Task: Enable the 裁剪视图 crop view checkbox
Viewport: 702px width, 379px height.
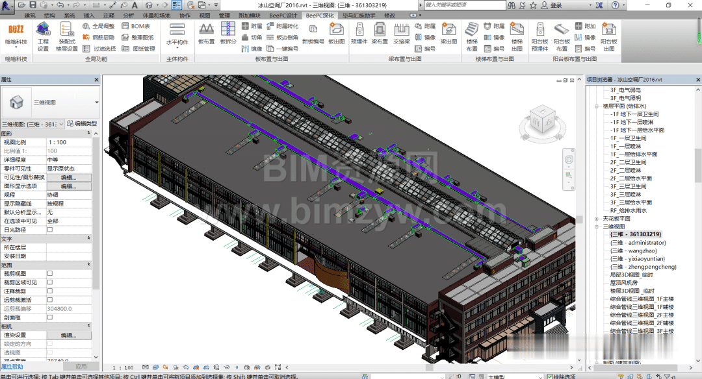Action: (x=50, y=273)
